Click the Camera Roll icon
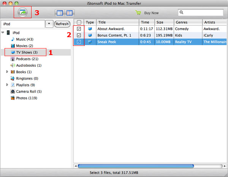The width and height of the screenshot is (228, 177). click(13, 91)
